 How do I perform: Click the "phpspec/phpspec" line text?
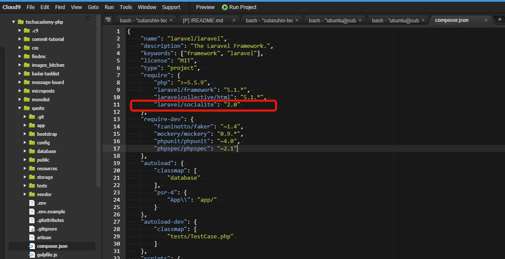click(x=182, y=149)
